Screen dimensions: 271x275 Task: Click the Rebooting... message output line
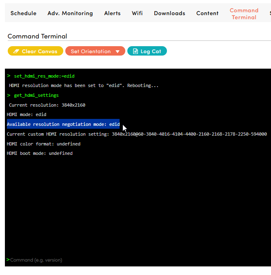84,86
